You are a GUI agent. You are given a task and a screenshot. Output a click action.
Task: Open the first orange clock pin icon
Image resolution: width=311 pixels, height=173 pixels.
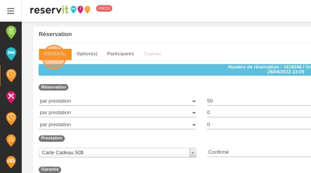(x=11, y=75)
